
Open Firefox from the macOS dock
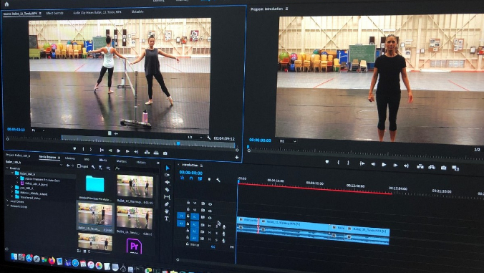pyautogui.click(x=52, y=261)
